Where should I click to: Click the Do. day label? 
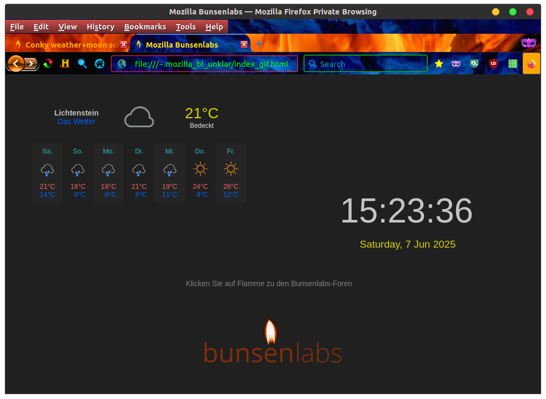pyautogui.click(x=200, y=151)
